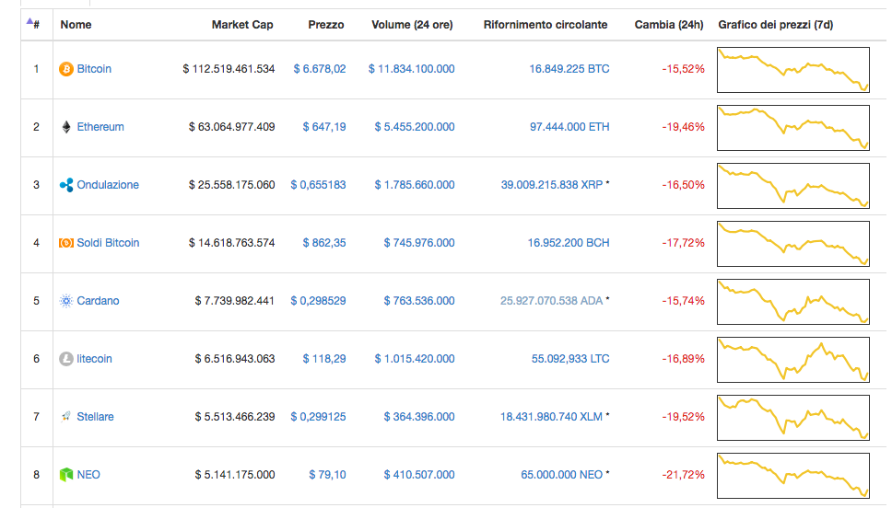Image resolution: width=892 pixels, height=508 pixels.
Task: Click the Stellare rocket logo icon
Action: coord(66,417)
